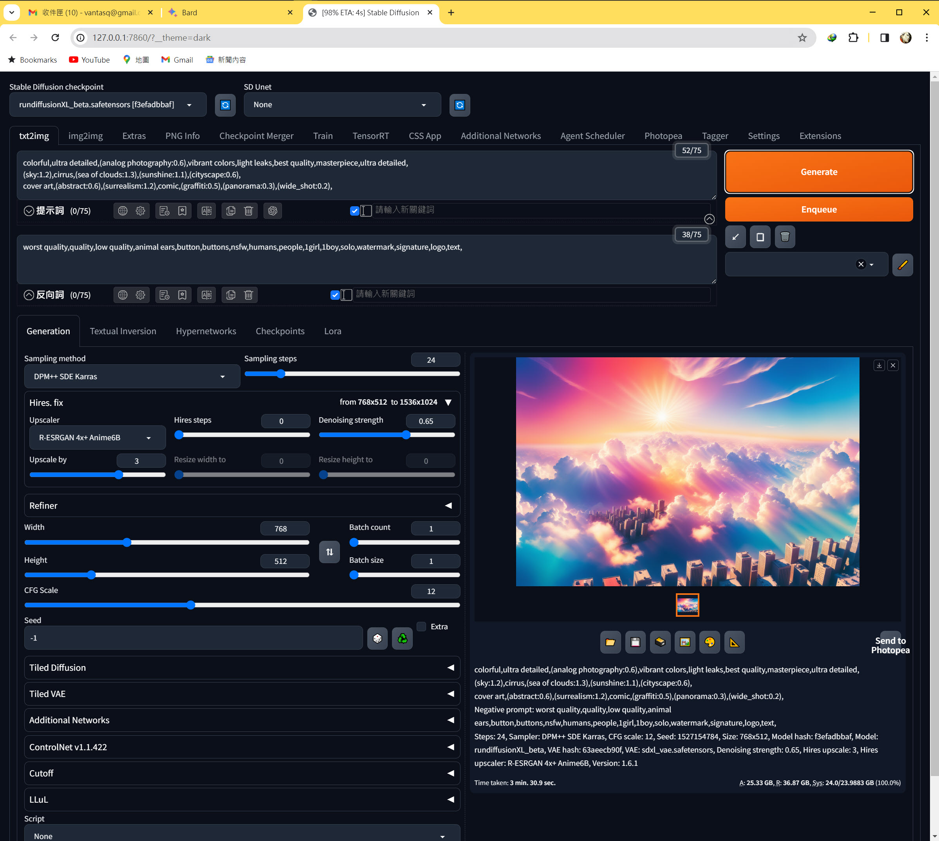Click the trash icon under Enqueue button
939x841 pixels.
785,237
